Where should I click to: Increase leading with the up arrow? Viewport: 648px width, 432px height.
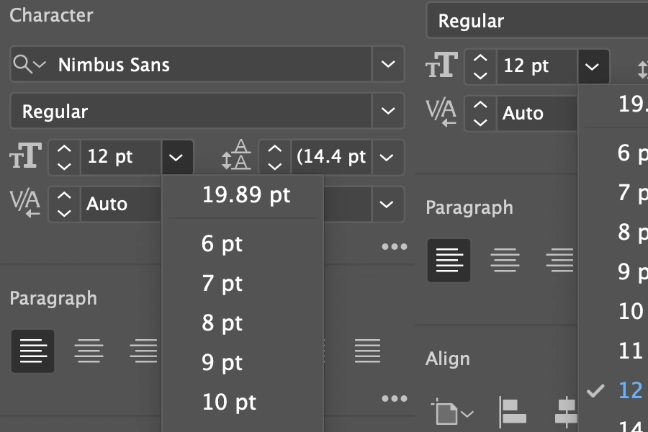pos(274,149)
